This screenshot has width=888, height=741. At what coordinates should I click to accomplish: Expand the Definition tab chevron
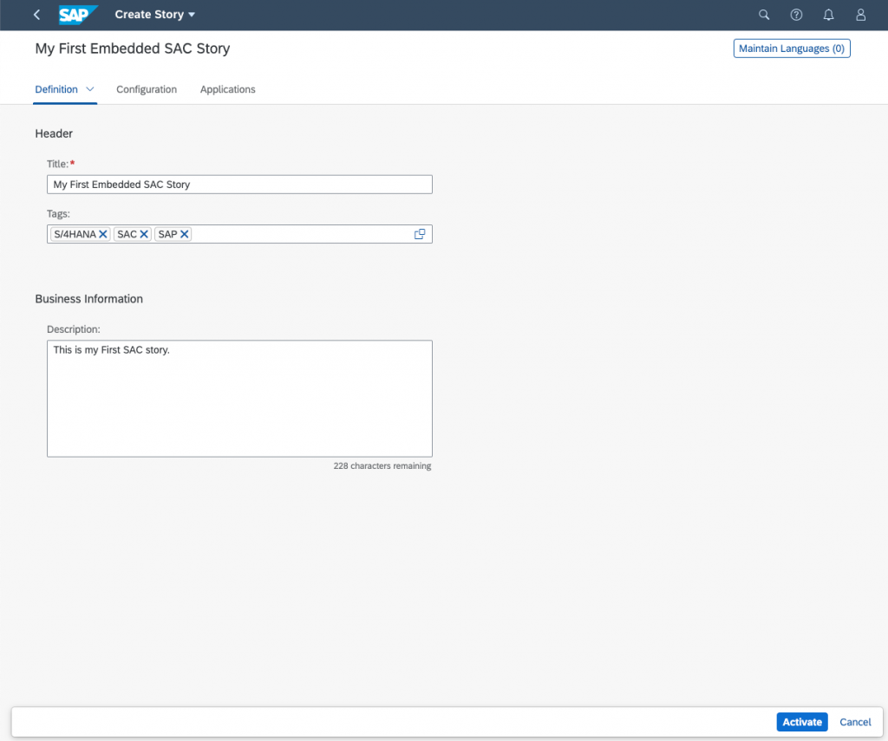pyautogui.click(x=89, y=89)
